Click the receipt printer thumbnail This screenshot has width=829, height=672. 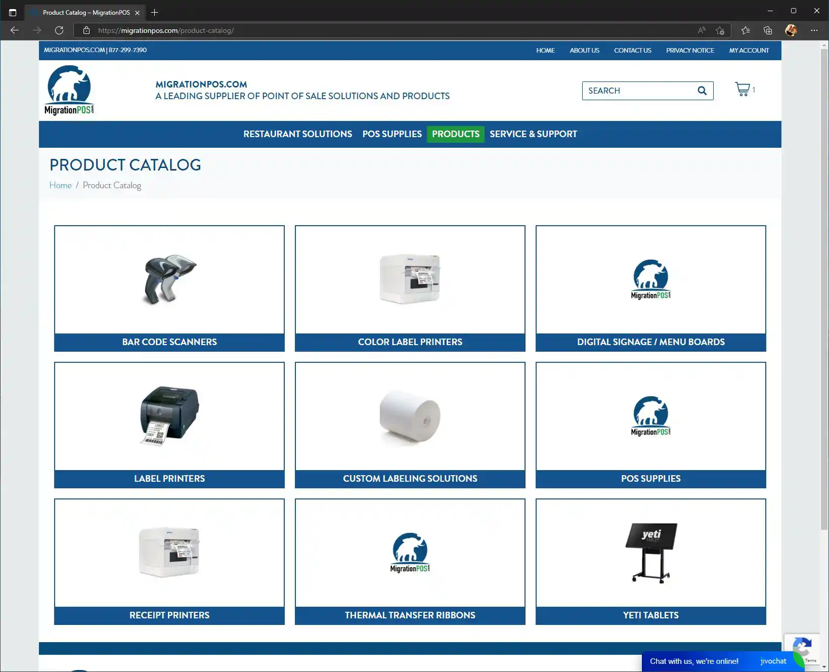tap(169, 553)
